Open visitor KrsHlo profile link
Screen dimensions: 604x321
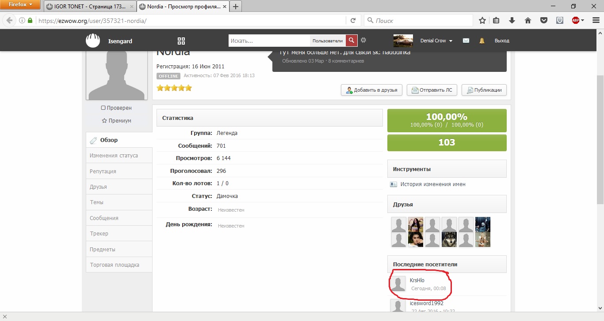(417, 280)
